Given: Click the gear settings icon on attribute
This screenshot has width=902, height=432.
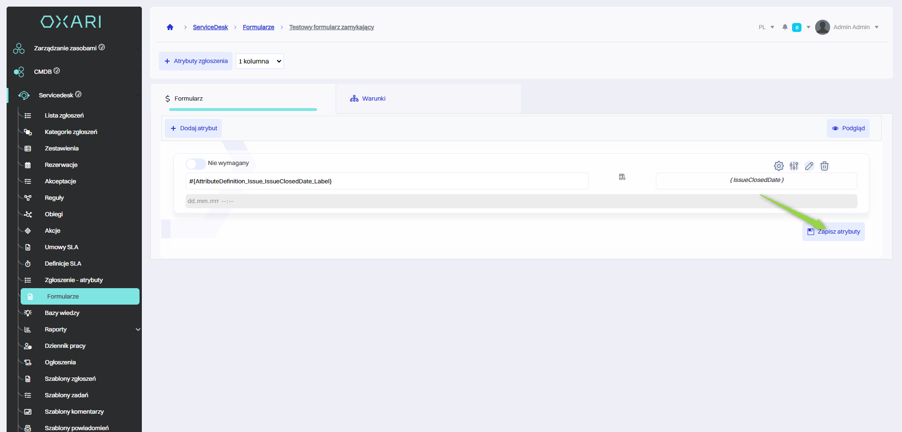Looking at the screenshot, I should 778,166.
